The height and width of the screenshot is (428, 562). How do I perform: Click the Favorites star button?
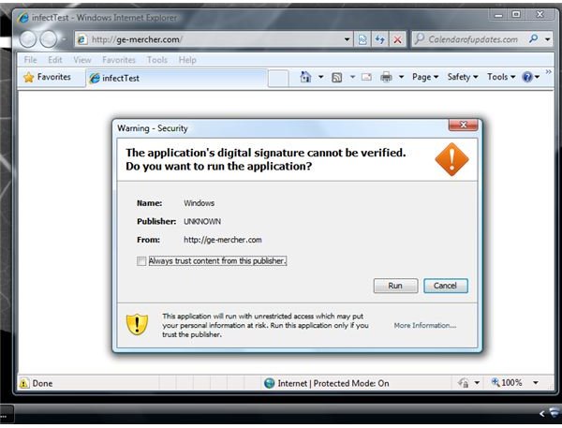[47, 77]
